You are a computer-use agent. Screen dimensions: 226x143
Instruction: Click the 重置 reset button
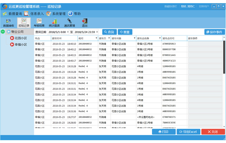tap(125, 32)
